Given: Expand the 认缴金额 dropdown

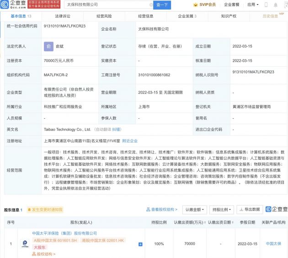Looking at the screenshot, I should point(195,210).
